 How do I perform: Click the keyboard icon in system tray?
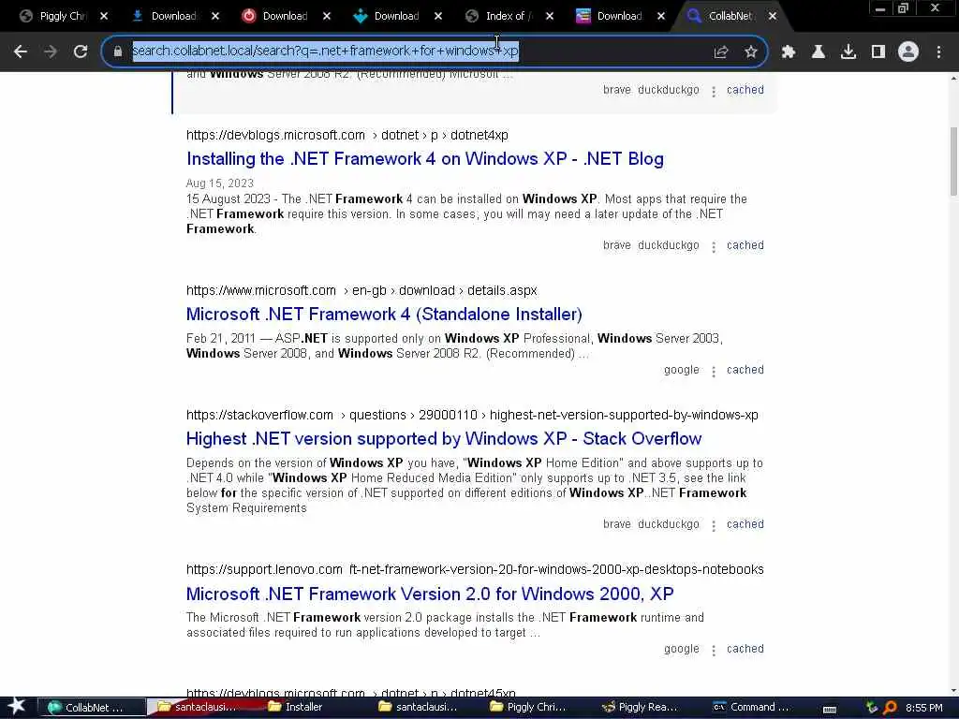pyautogui.click(x=830, y=709)
